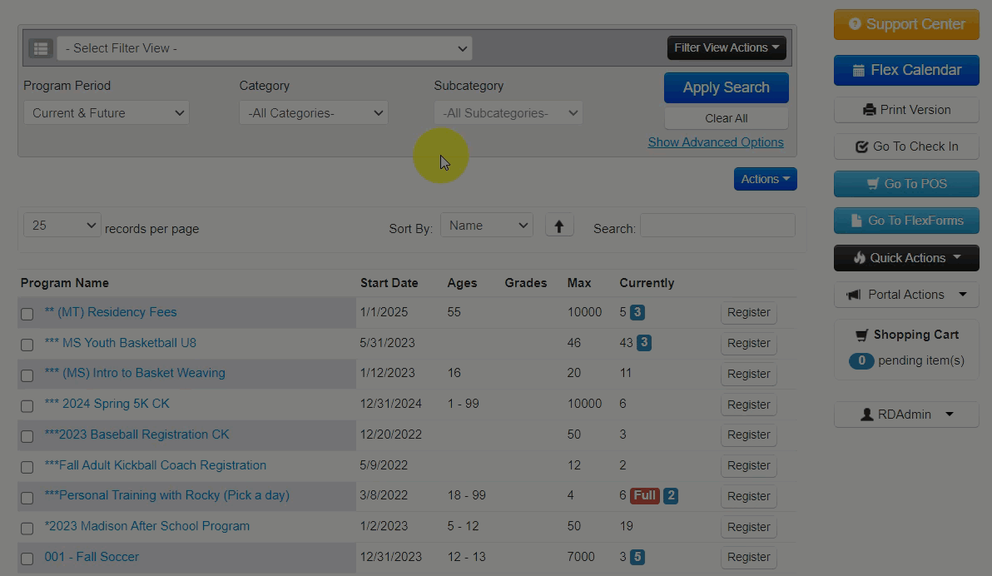The width and height of the screenshot is (992, 576).
Task: Tick the 001 - Fall Soccer checkbox
Action: coord(27,559)
